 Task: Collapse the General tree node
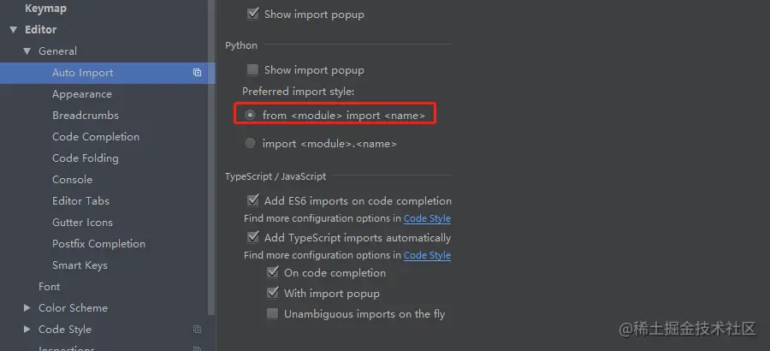27,51
